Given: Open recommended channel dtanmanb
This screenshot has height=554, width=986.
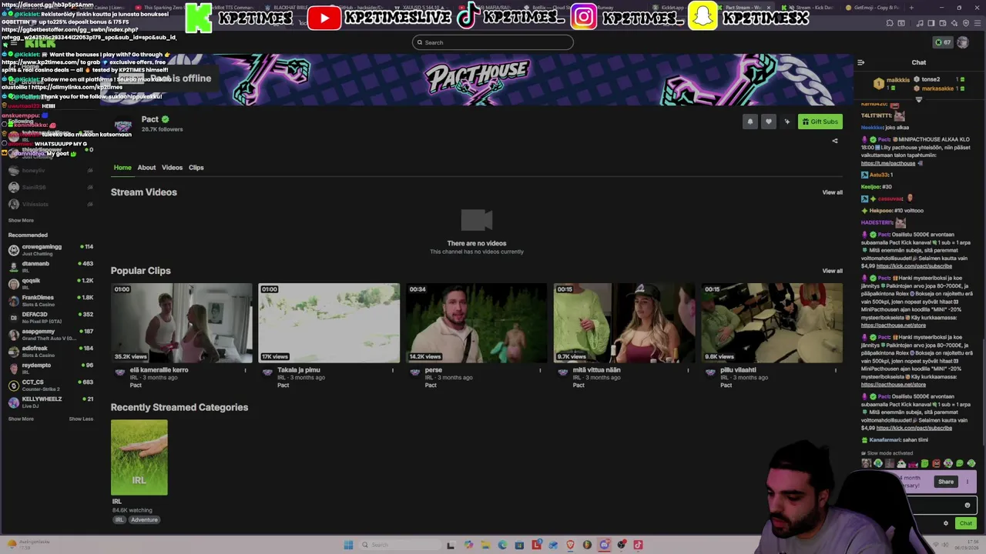Looking at the screenshot, I should click(50, 266).
